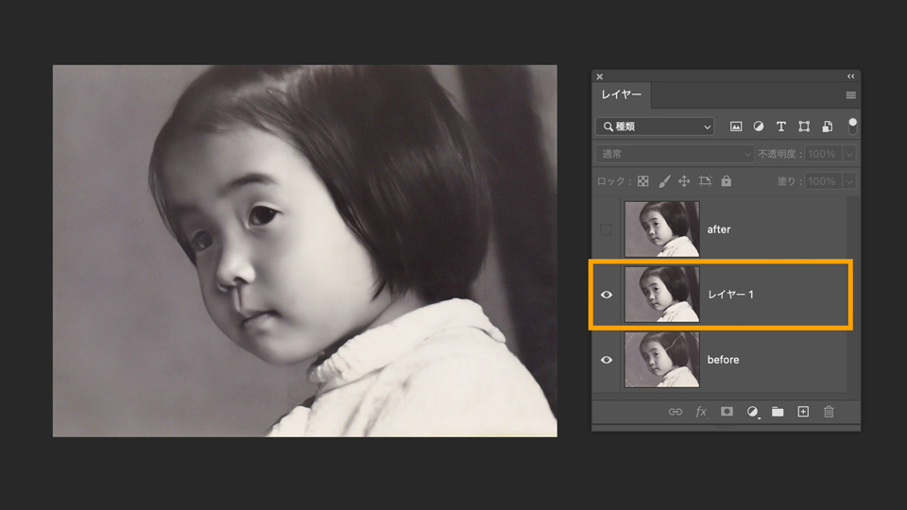Open the 種類 filter type dropdown
Viewport: 907px width, 510px height.
[654, 127]
